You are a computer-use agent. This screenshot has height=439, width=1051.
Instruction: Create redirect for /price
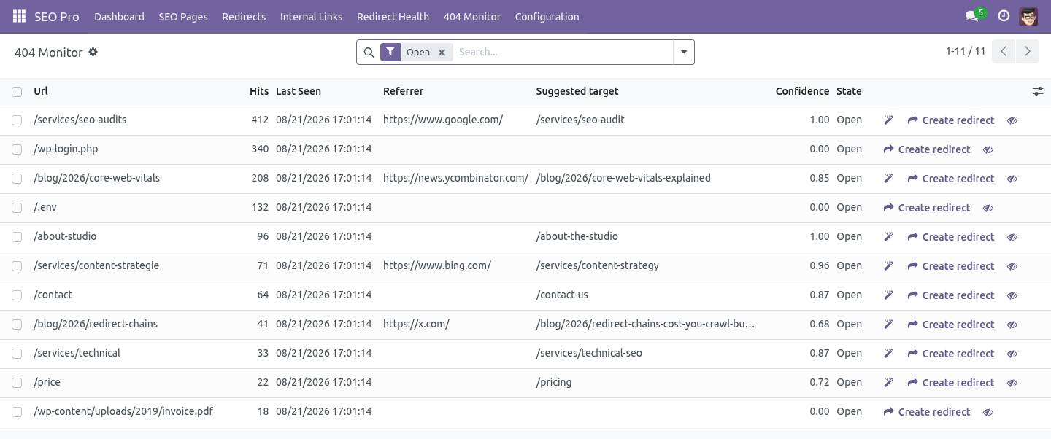(951, 383)
